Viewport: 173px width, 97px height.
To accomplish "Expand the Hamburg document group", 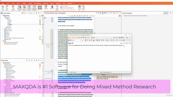I will [x=5, y=27].
